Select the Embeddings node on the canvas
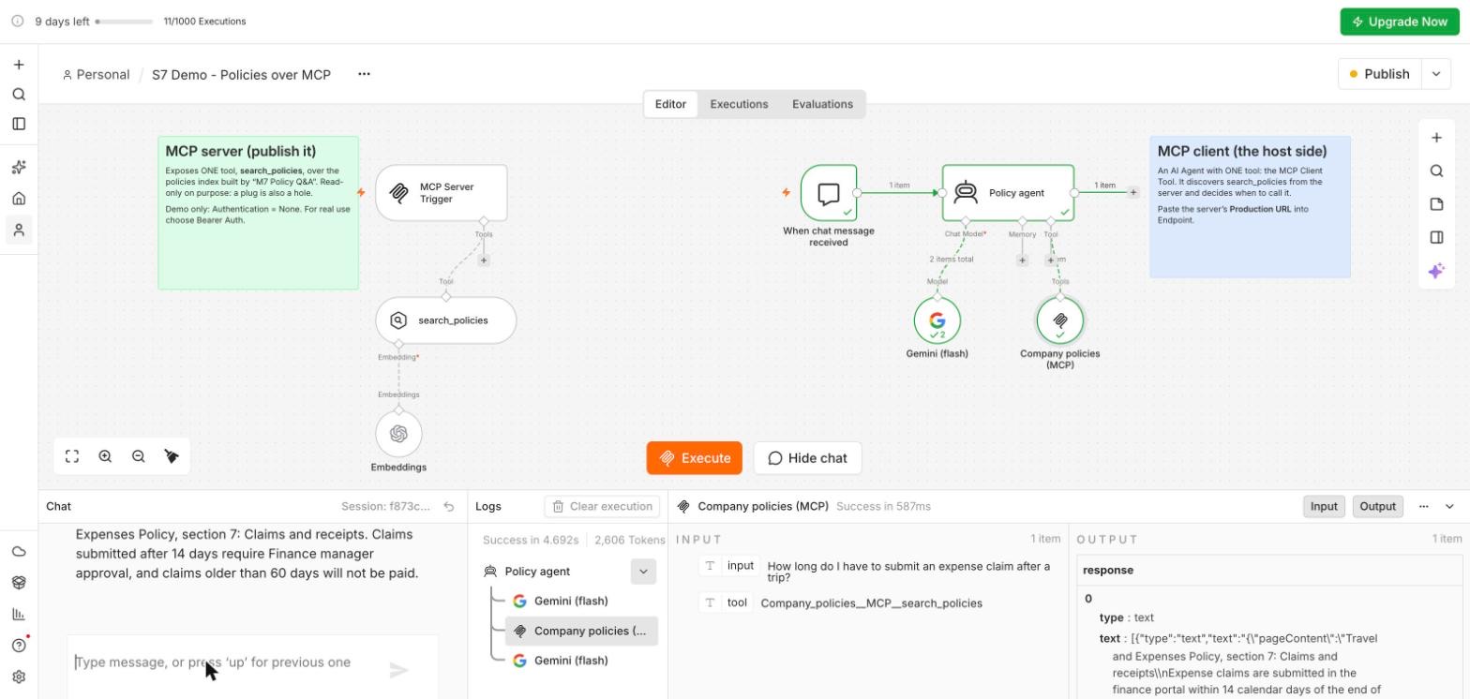Viewport: 1470px width, 699px height. tap(398, 434)
